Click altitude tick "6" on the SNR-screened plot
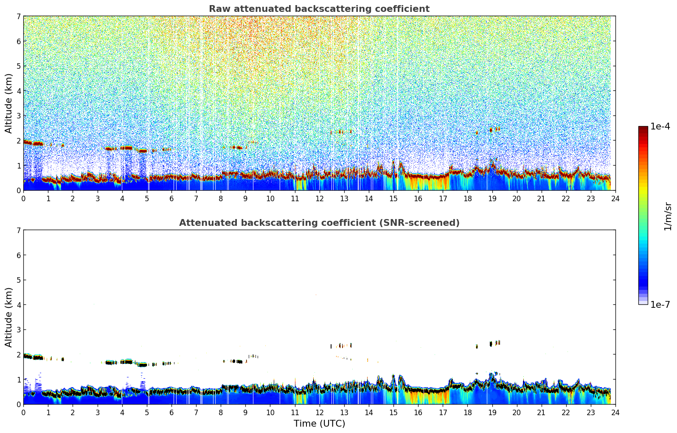The height and width of the screenshot is (433, 677). click(19, 255)
